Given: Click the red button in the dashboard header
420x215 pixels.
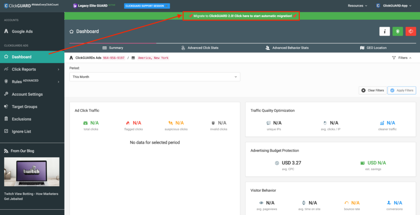Looking at the screenshot, I should [411, 31].
